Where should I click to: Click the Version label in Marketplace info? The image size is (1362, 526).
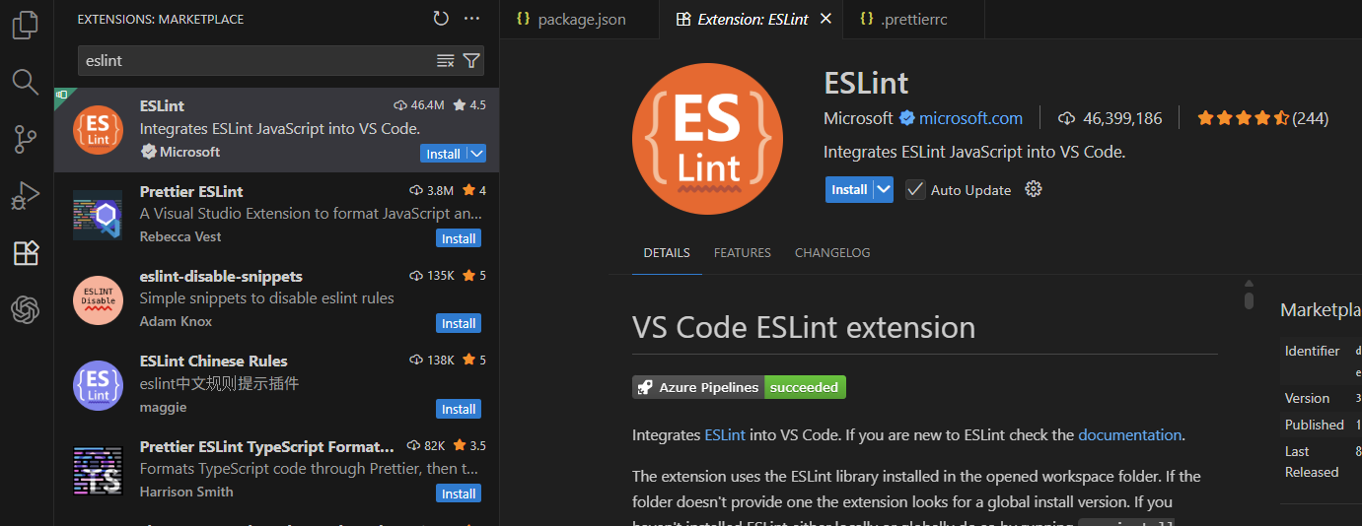(1307, 398)
